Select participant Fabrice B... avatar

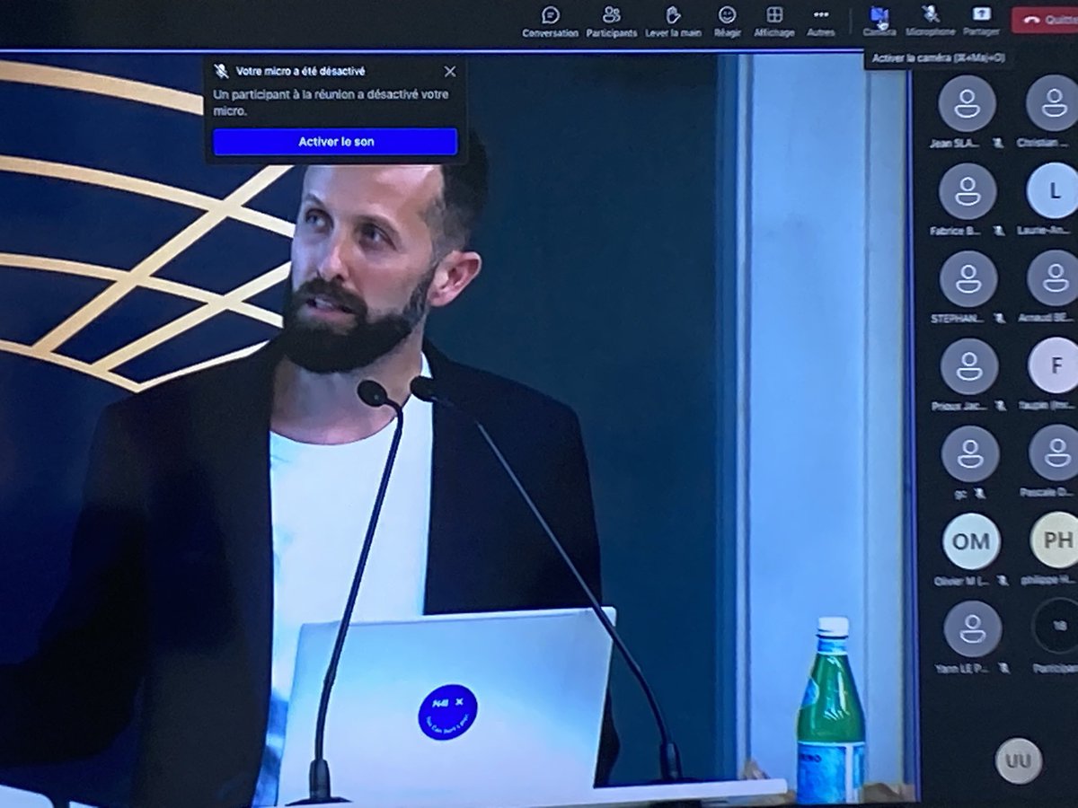(968, 191)
